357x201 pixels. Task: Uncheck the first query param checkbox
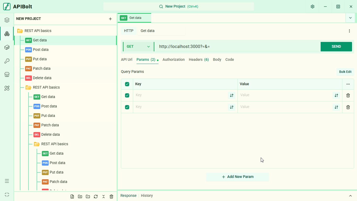(127, 95)
